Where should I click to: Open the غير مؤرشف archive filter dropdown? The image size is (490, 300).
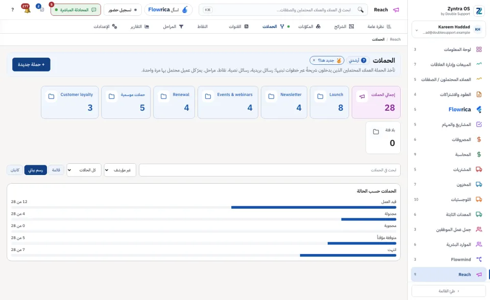tap(120, 170)
